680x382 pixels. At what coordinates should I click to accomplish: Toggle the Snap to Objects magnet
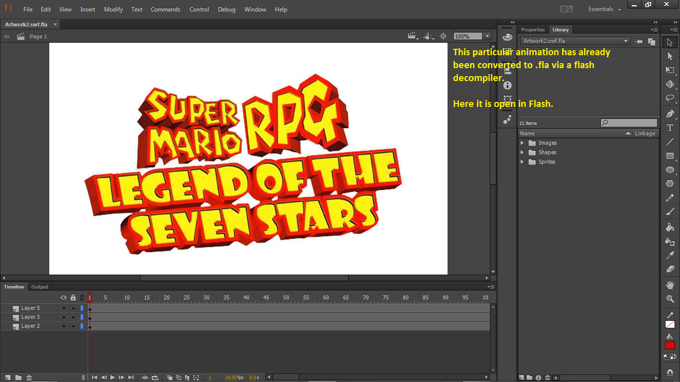click(x=670, y=372)
